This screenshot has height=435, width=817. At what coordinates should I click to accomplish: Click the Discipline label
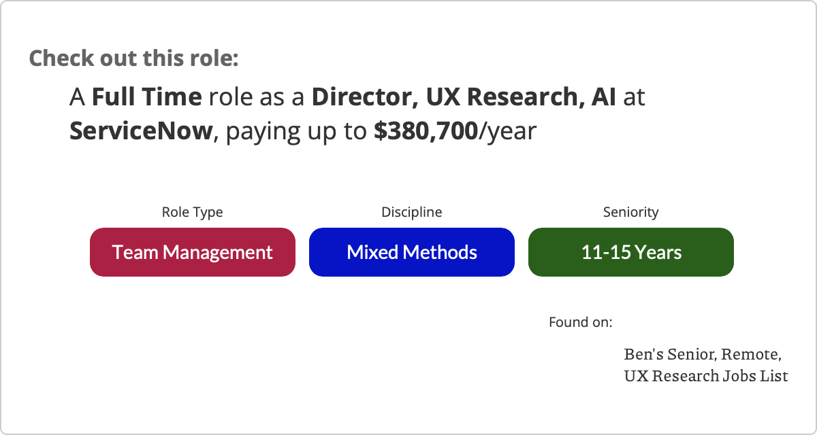point(412,212)
